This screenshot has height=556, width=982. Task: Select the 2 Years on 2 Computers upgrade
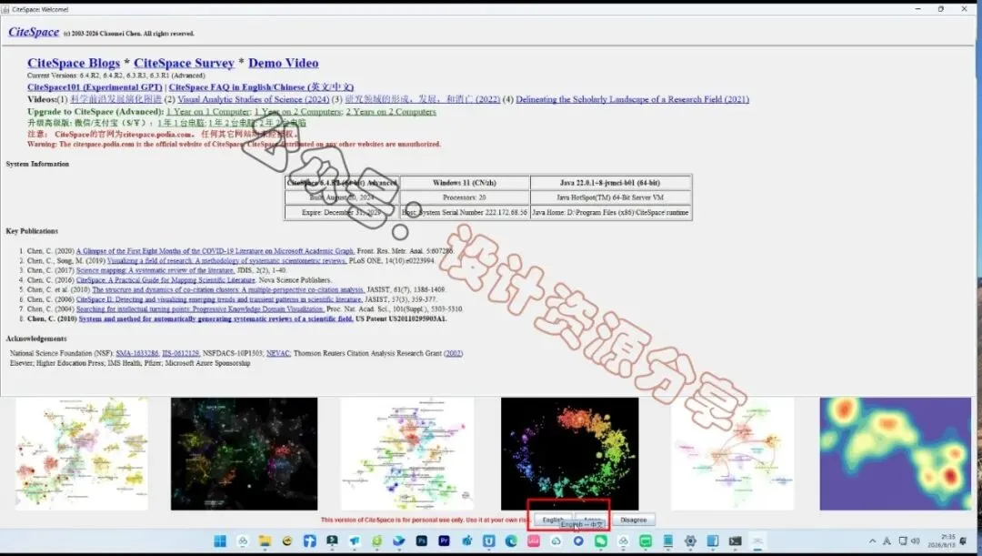391,112
